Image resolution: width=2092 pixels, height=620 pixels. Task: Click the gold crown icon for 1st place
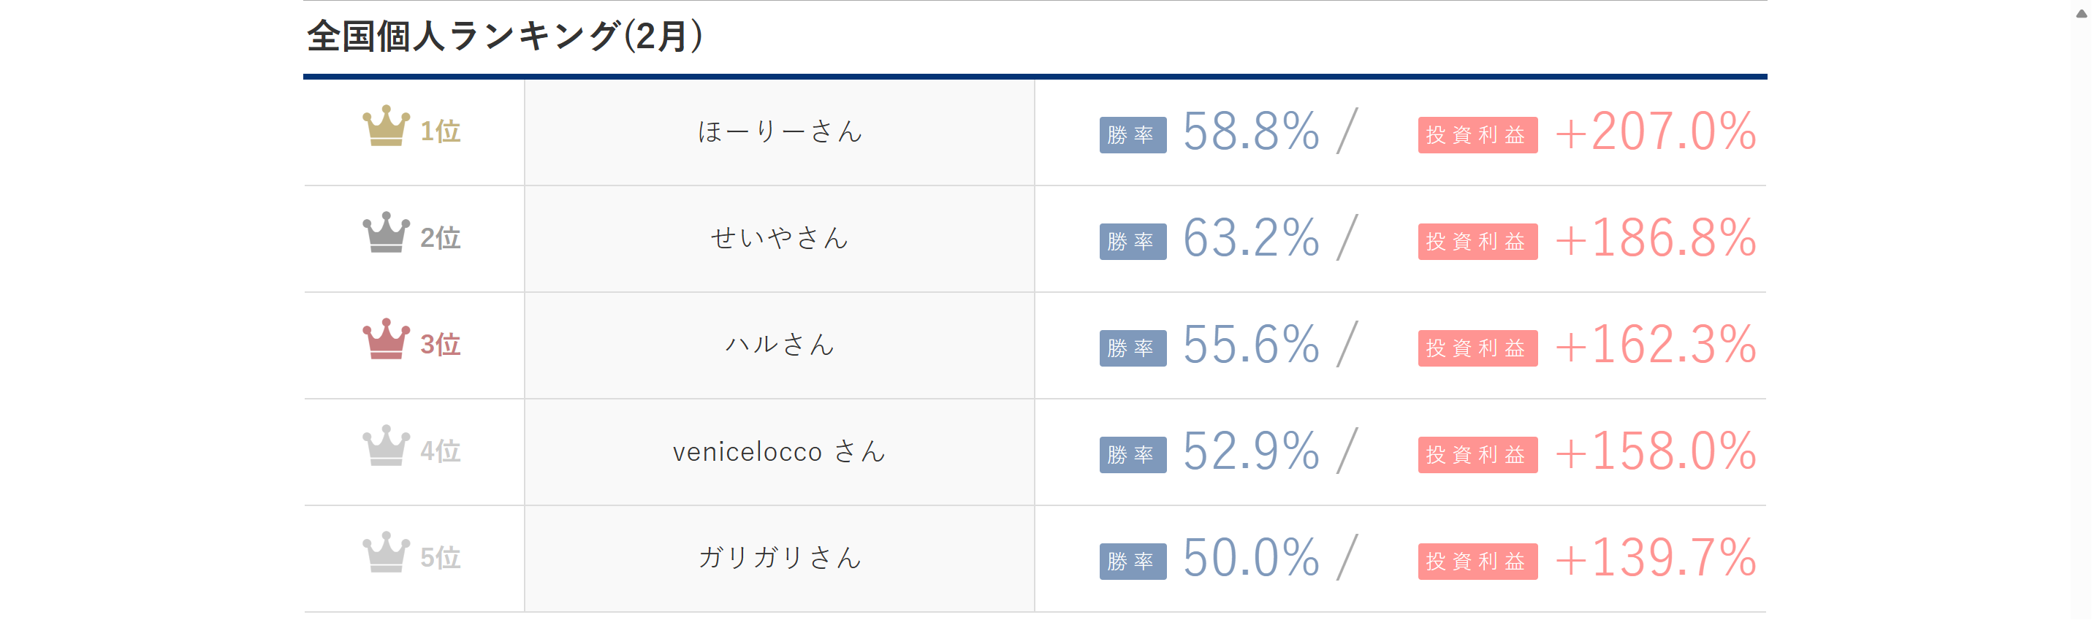pyautogui.click(x=386, y=126)
